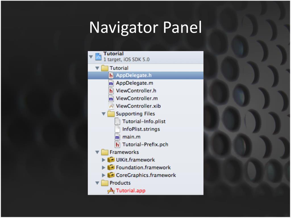Collapse the Products group triangle
The height and width of the screenshot is (218, 291).
coord(97,183)
